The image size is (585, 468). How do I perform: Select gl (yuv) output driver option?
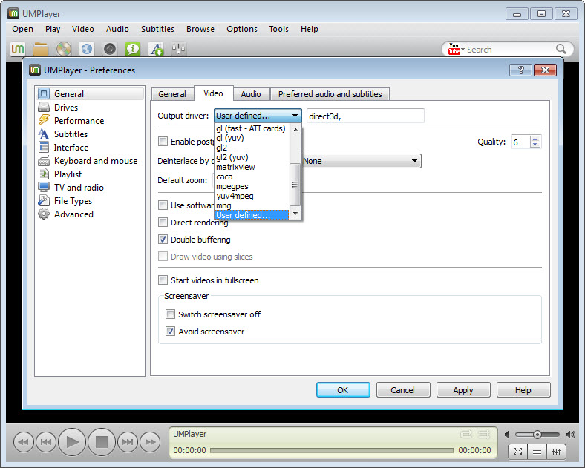point(252,138)
